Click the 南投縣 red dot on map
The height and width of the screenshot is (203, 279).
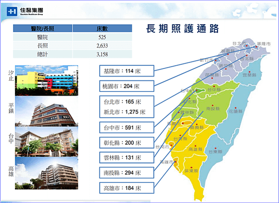[x=212, y=105]
